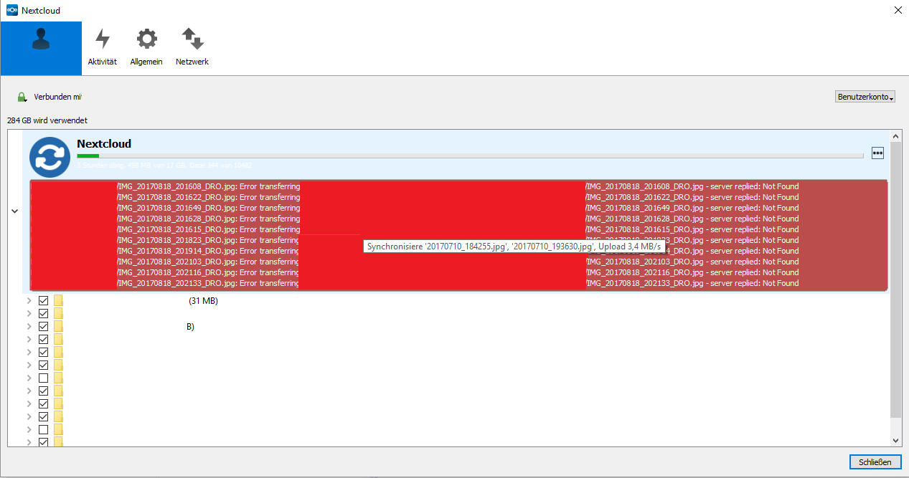Uncheck folder just above first unchecked row
The height and width of the screenshot is (478, 909).
coord(43,365)
